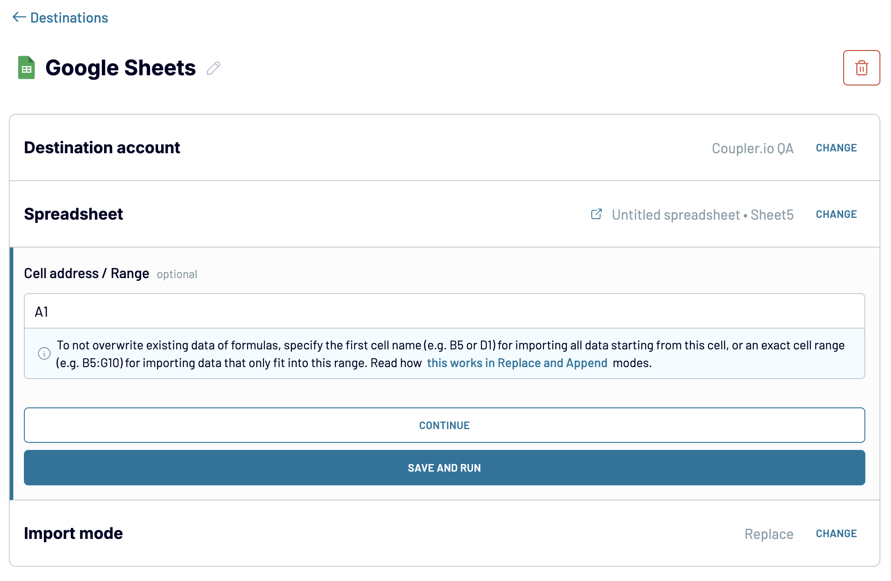
Task: Change the Destination account
Action: 836,148
